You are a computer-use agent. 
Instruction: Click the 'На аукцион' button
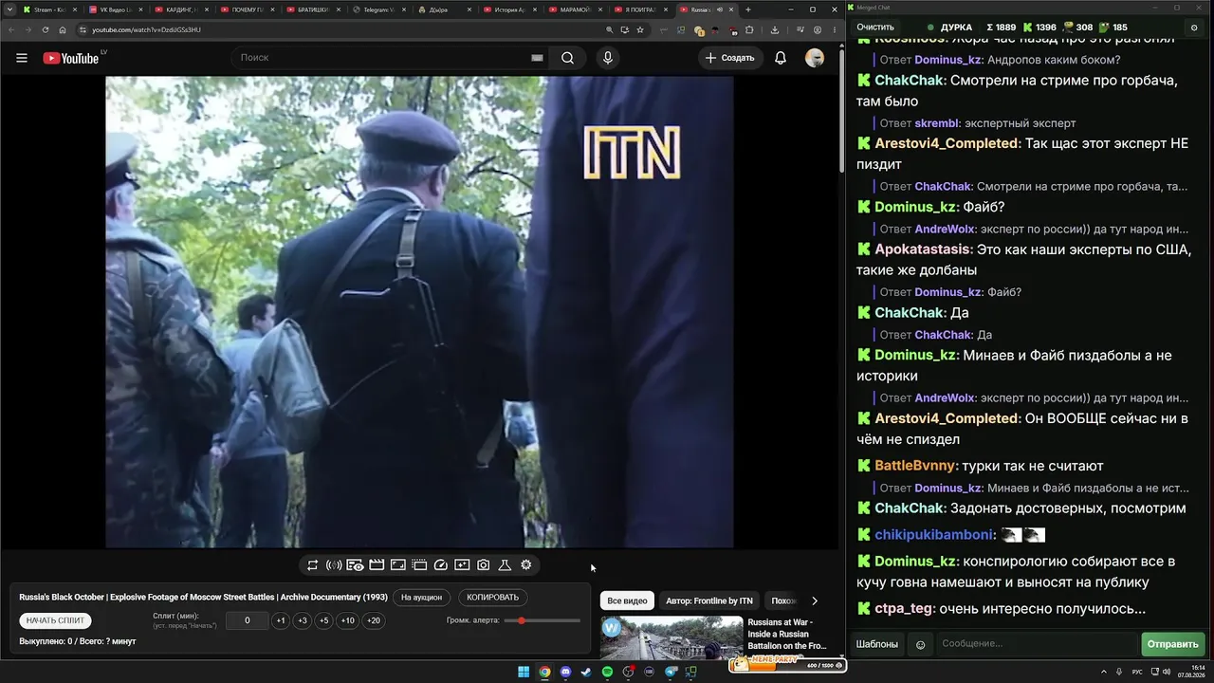point(421,598)
